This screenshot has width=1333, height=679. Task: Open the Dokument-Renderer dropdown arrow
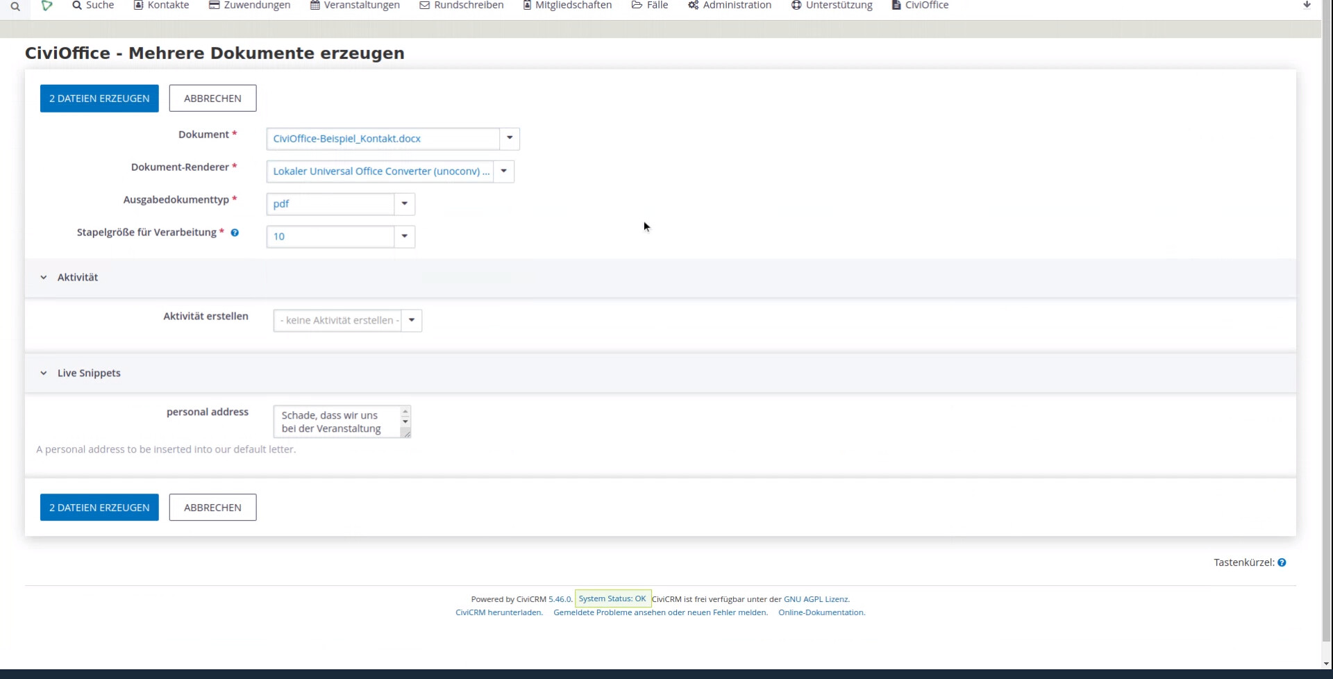coord(504,171)
